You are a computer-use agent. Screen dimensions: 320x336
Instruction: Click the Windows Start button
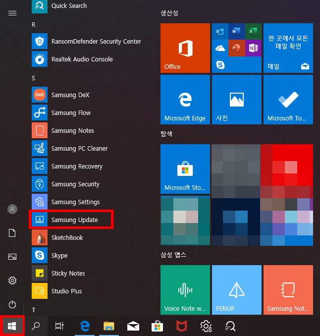(12, 326)
